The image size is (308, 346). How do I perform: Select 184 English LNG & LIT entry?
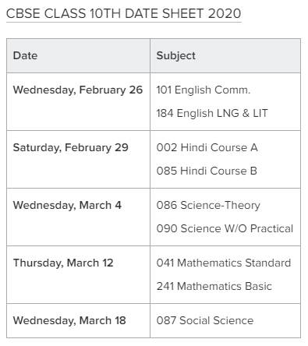[212, 113]
